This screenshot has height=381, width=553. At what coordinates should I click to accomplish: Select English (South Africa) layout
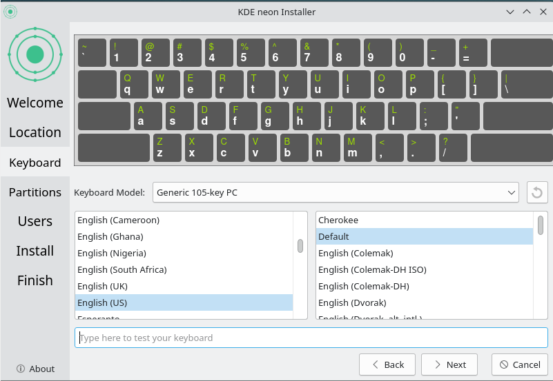184,270
